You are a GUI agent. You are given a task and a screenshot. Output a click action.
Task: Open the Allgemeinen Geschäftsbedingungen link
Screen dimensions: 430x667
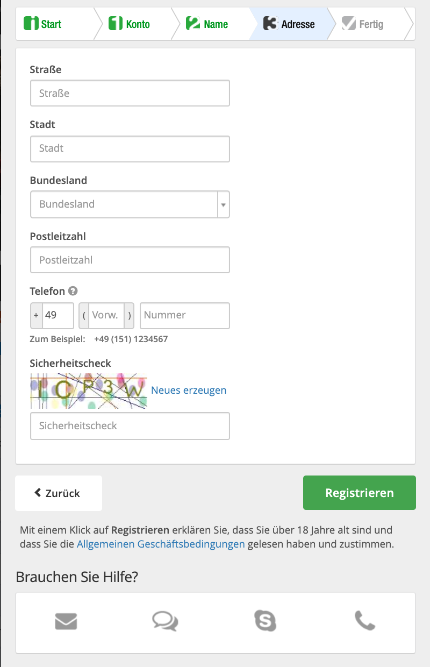pyautogui.click(x=161, y=544)
